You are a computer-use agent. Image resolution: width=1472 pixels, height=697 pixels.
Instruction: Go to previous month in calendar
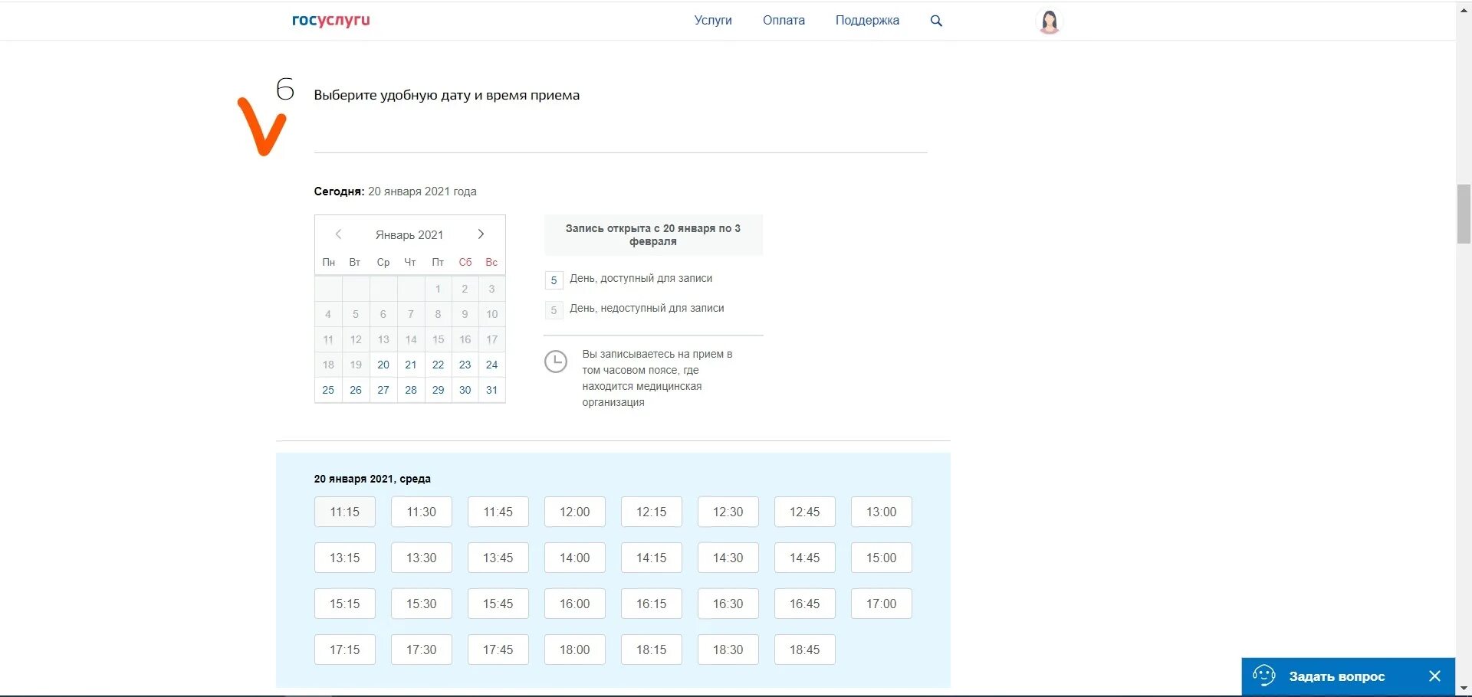[x=338, y=234]
